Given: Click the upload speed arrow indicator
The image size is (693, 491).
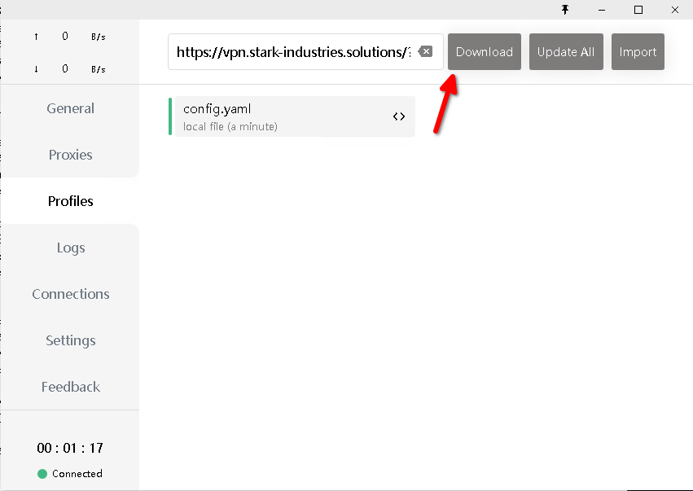Looking at the screenshot, I should point(36,37).
